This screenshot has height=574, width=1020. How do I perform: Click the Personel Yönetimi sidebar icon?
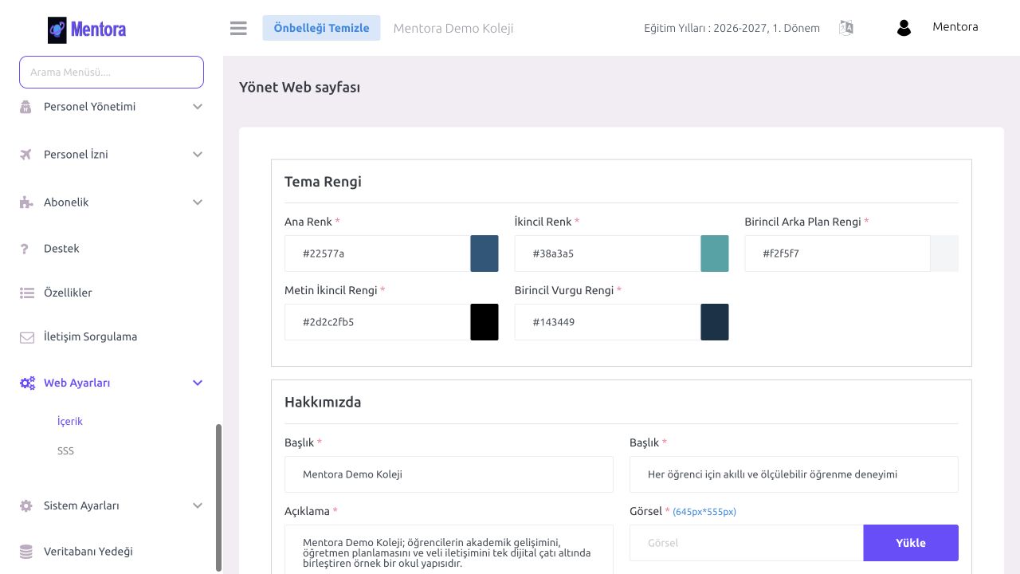pos(25,107)
